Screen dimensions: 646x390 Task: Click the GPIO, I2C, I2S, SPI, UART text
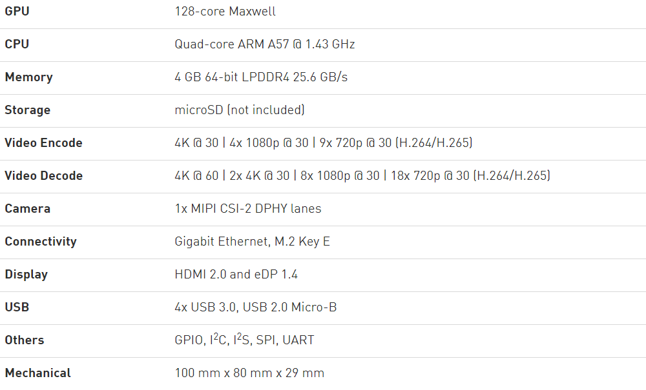click(x=244, y=340)
